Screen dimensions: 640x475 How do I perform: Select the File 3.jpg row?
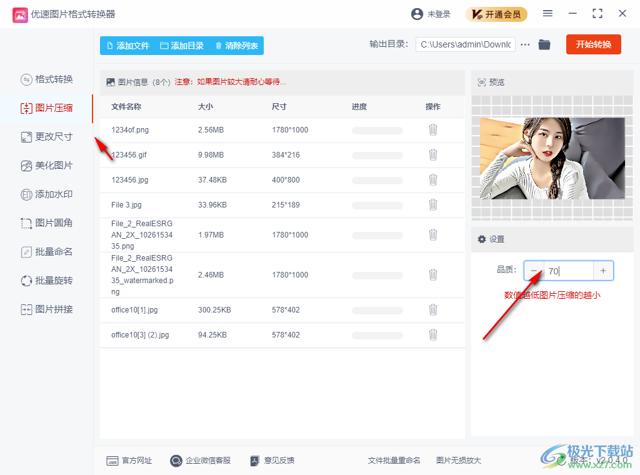click(x=282, y=205)
